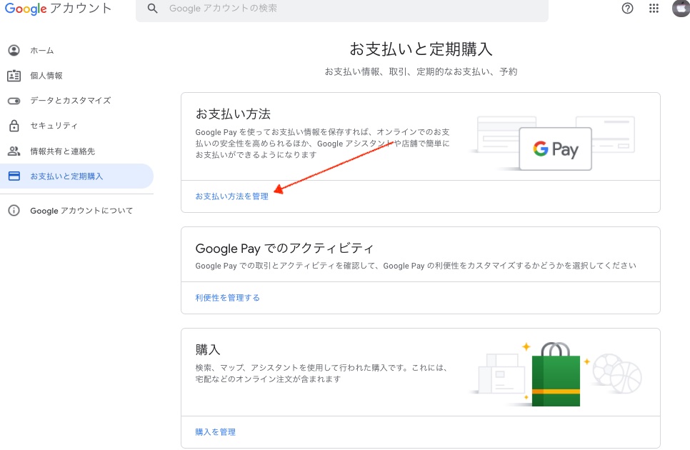Click the people icon for 情報共有と連絡先
690x450 pixels.
(14, 151)
